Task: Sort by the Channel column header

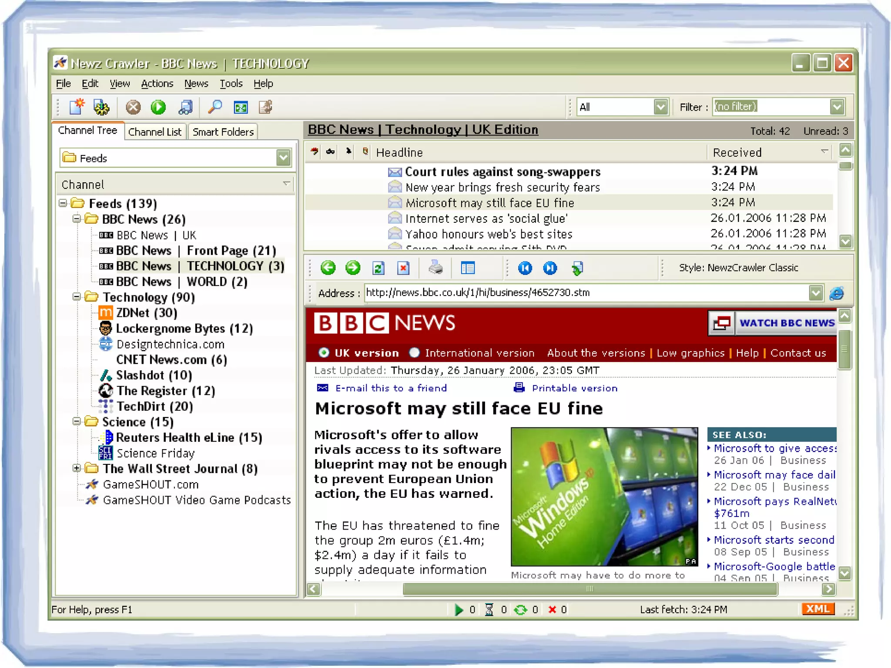Action: (175, 185)
